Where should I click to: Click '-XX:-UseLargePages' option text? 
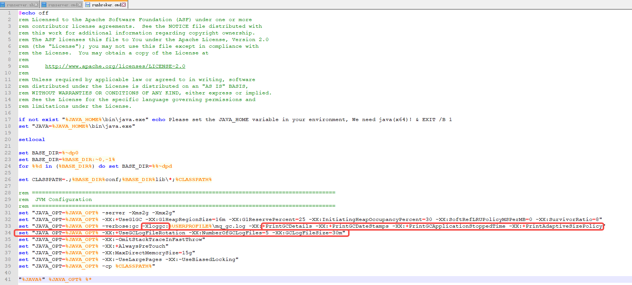pyautogui.click(x=132, y=259)
